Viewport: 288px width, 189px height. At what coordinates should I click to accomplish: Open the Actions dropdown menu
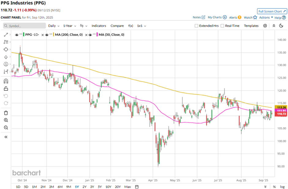tap(266, 17)
